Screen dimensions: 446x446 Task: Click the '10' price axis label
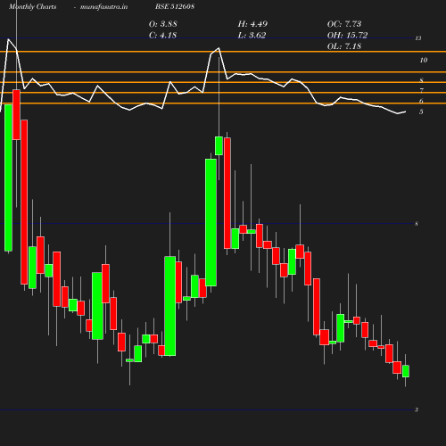click(424, 60)
